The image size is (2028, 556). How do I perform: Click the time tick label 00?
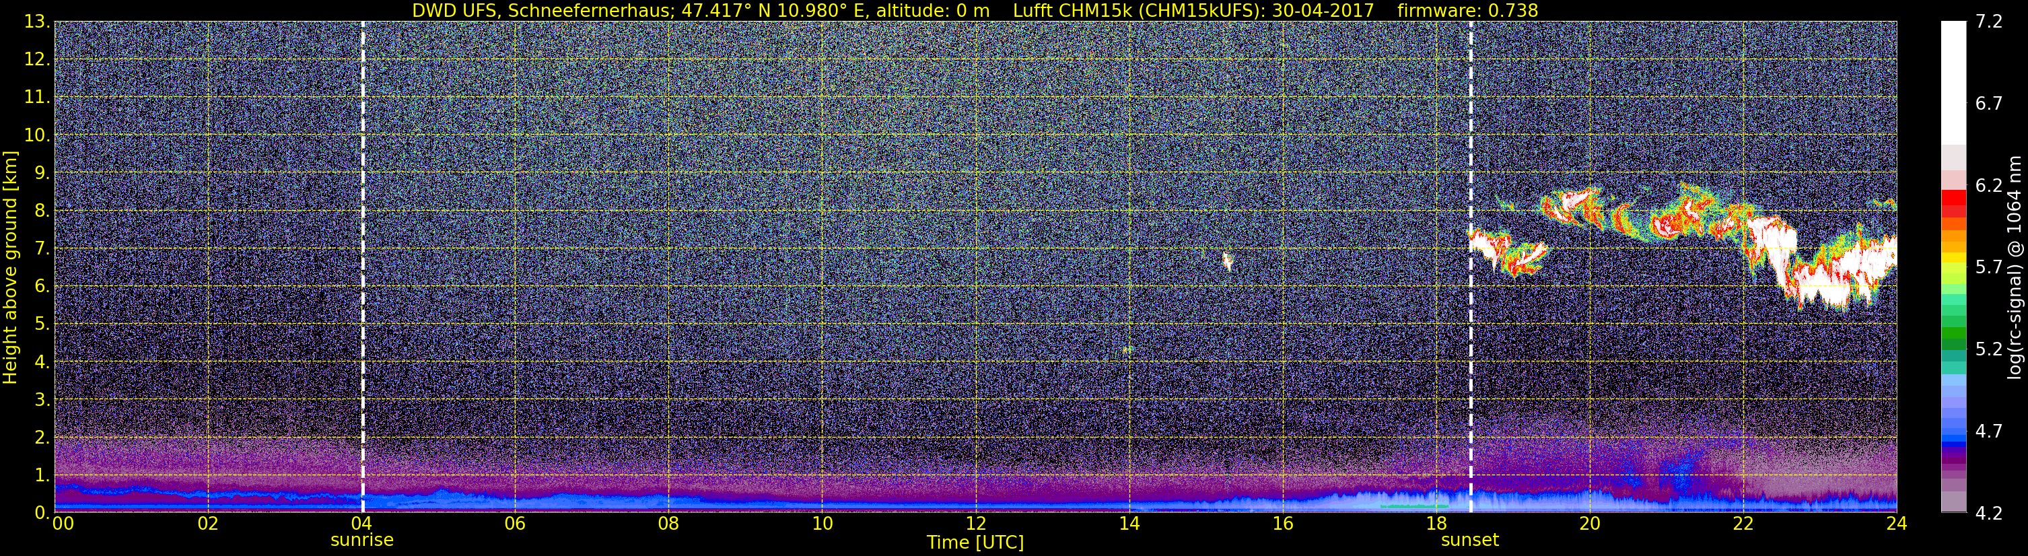coord(62,524)
